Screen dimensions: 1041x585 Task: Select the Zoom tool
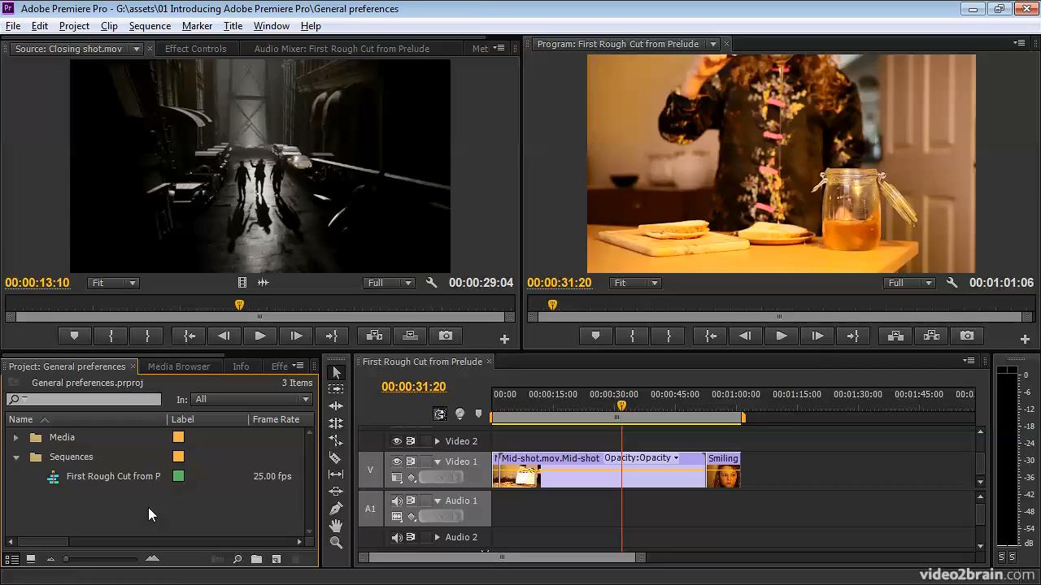tap(336, 543)
